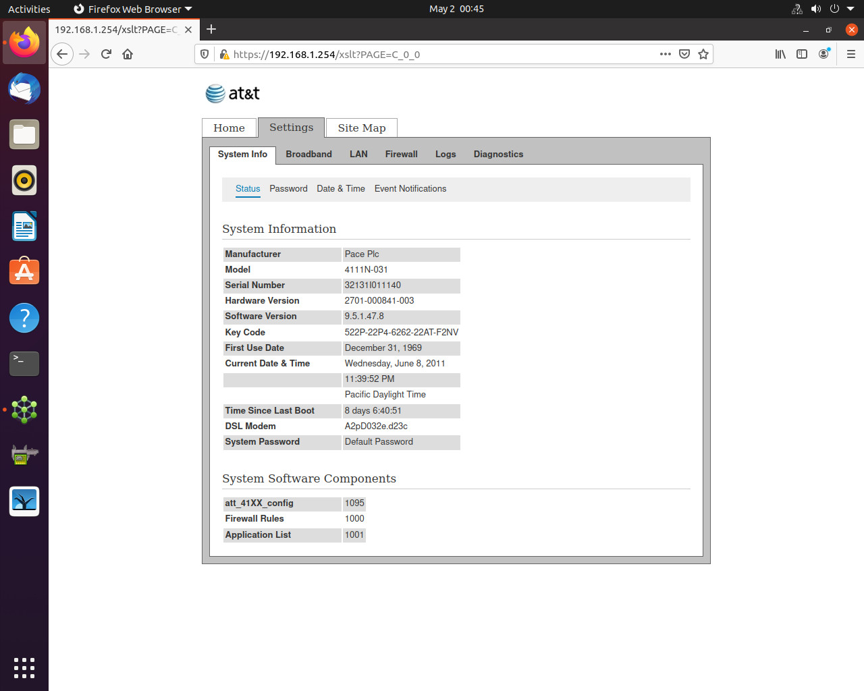Open the Library bookmarks and history icon
Screen dimensions: 864x691
coord(780,54)
